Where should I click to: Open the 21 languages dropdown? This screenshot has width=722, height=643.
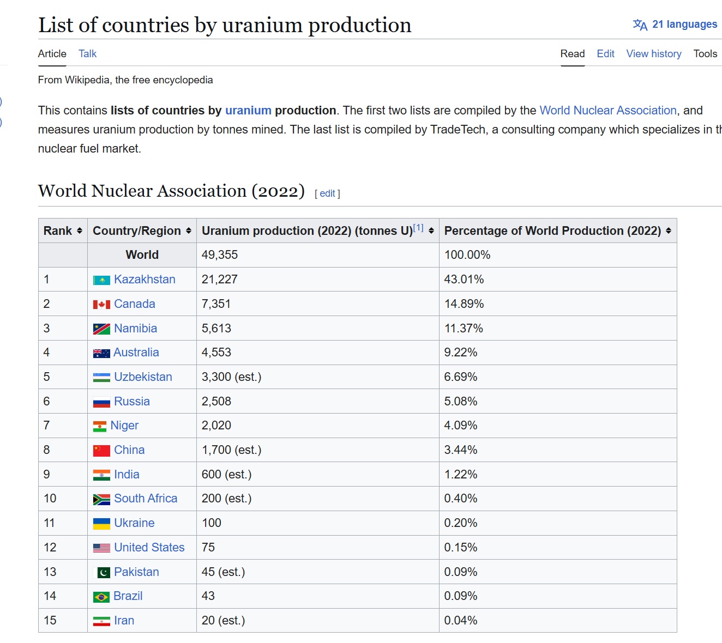[x=675, y=25]
